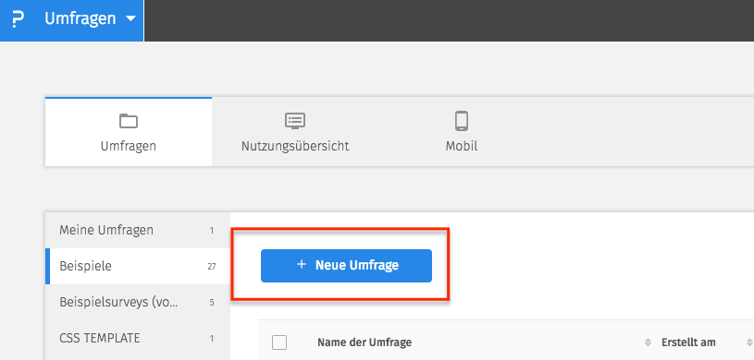Switch to the Mobil tab

click(462, 132)
